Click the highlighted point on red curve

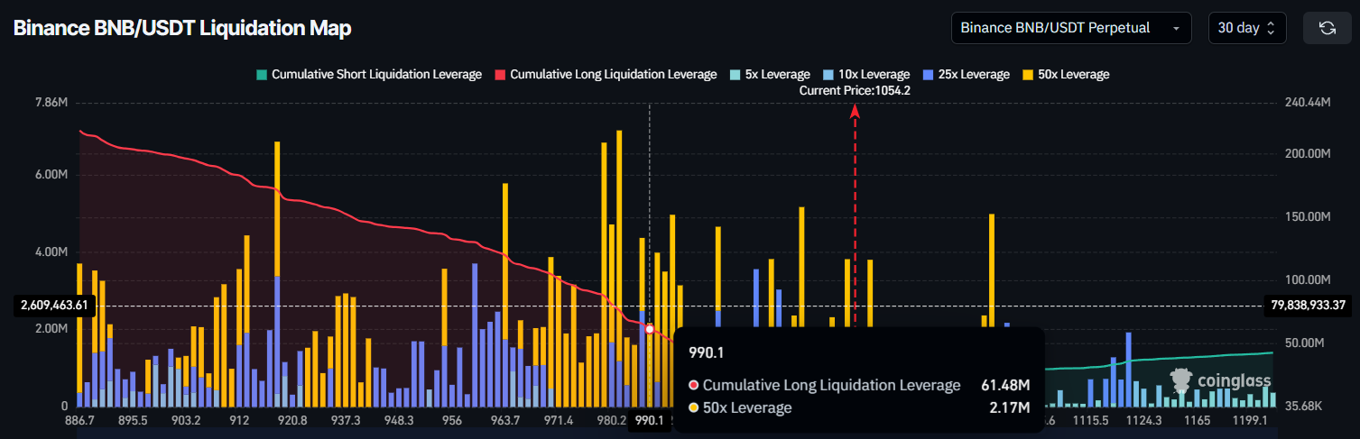pyautogui.click(x=649, y=329)
